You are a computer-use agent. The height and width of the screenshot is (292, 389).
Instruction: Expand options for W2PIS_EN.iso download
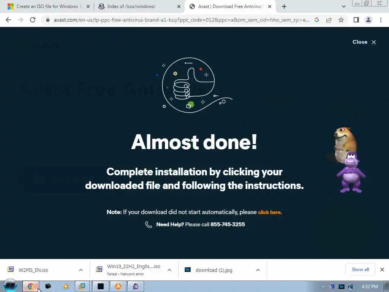click(x=81, y=270)
